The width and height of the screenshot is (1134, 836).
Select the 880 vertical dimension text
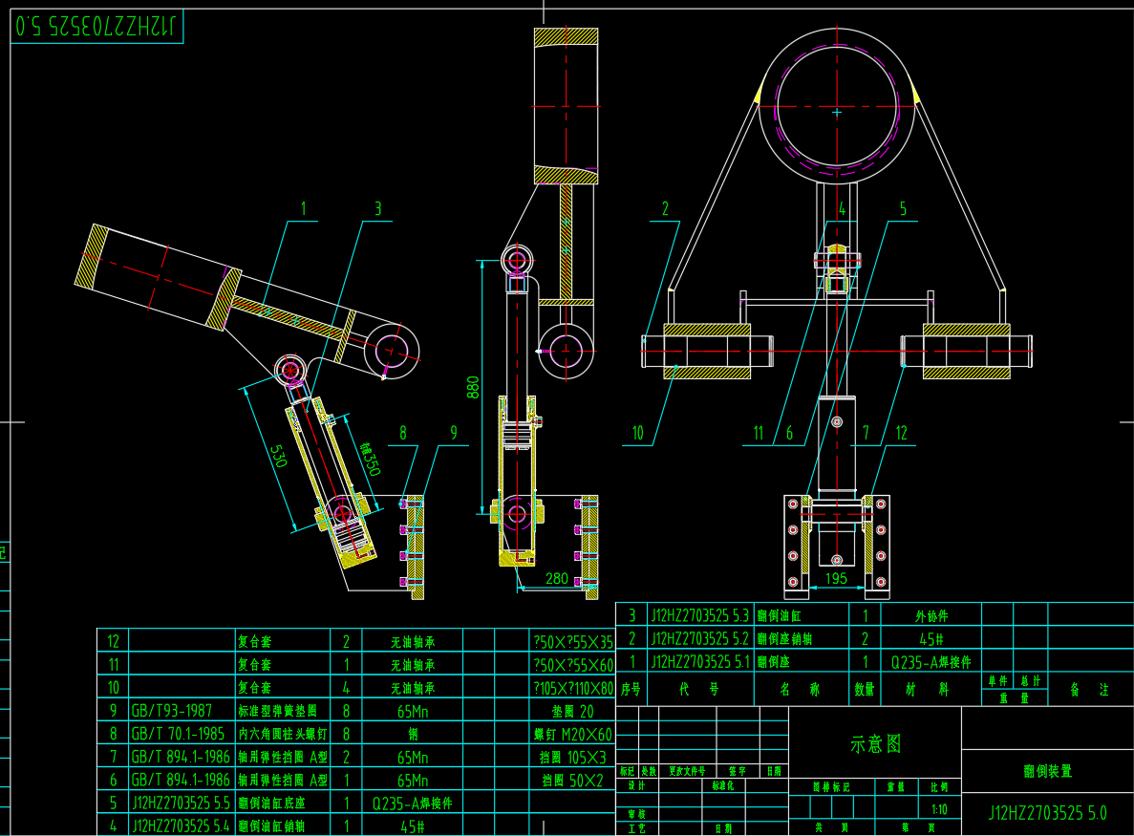coord(473,387)
